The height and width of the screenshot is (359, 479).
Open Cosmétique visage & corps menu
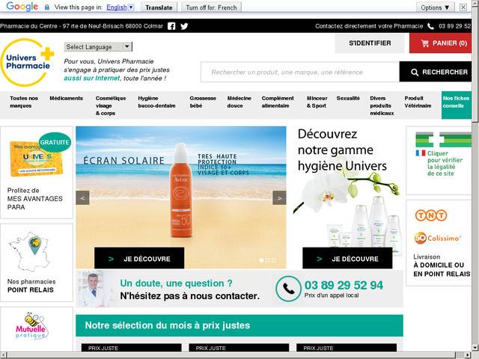point(111,105)
